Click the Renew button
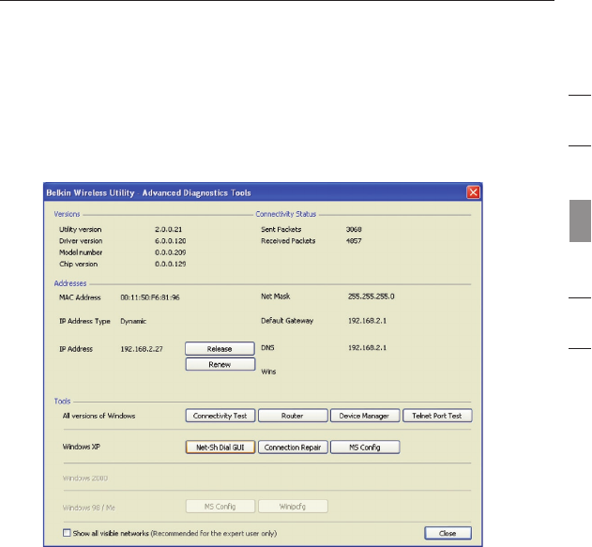The height and width of the screenshot is (547, 592). pos(220,364)
